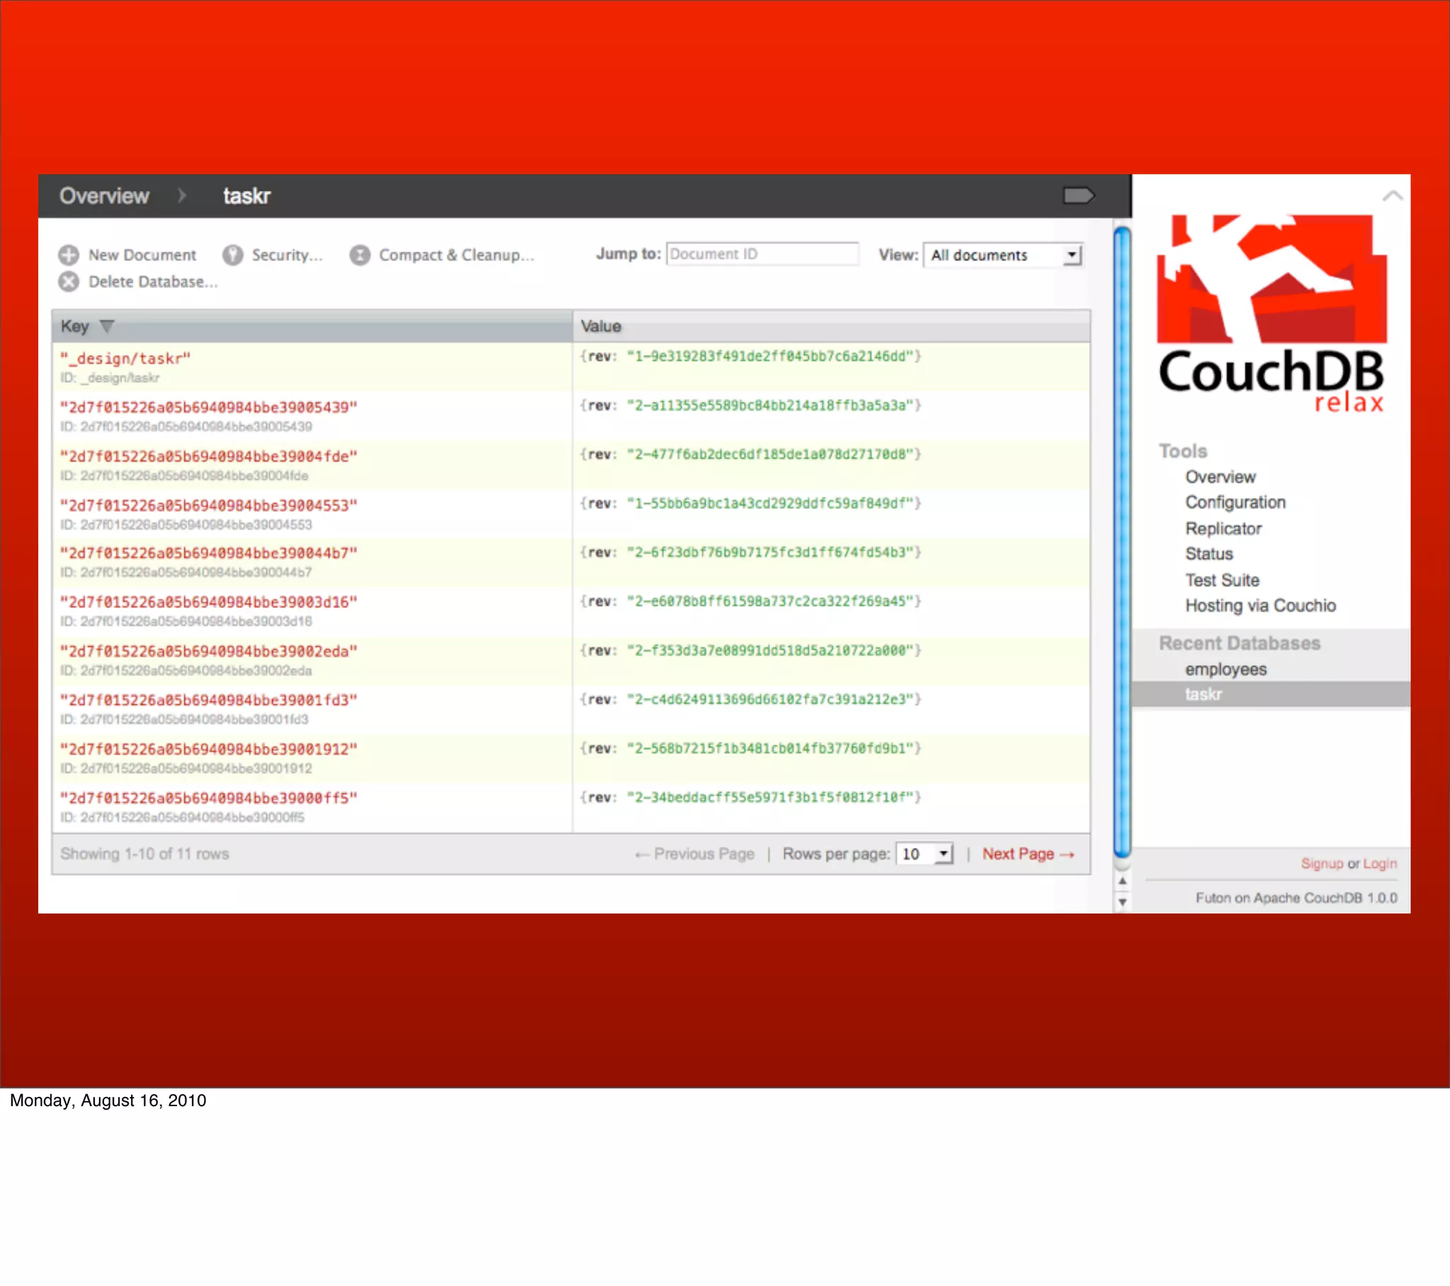The image size is (1450, 1286).
Task: Select the employees recent database
Action: pos(1225,669)
